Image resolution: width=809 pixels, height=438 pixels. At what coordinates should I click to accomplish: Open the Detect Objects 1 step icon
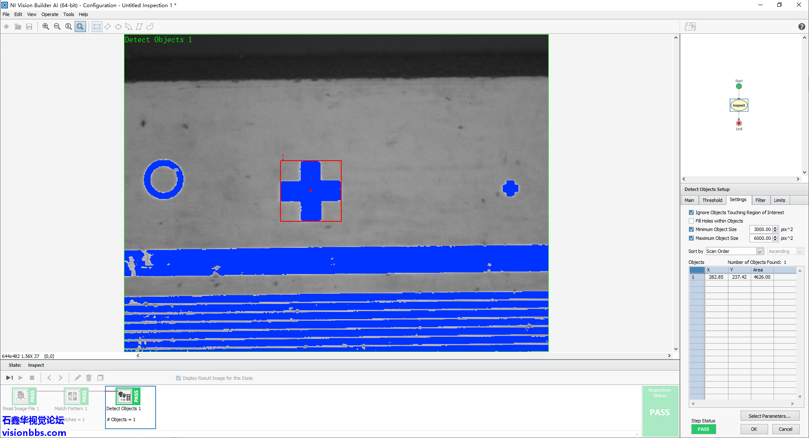(125, 396)
